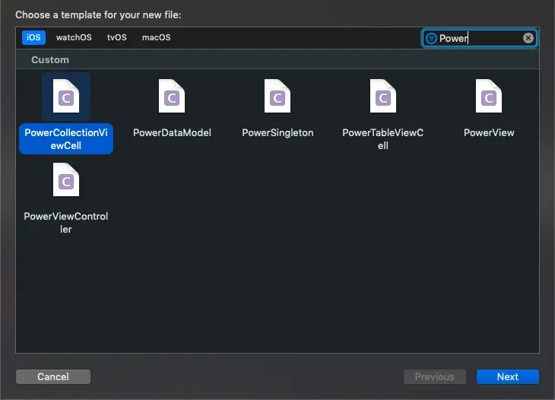Choose the PowerSingleton template icon
Image resolution: width=555 pixels, height=400 pixels.
click(277, 96)
